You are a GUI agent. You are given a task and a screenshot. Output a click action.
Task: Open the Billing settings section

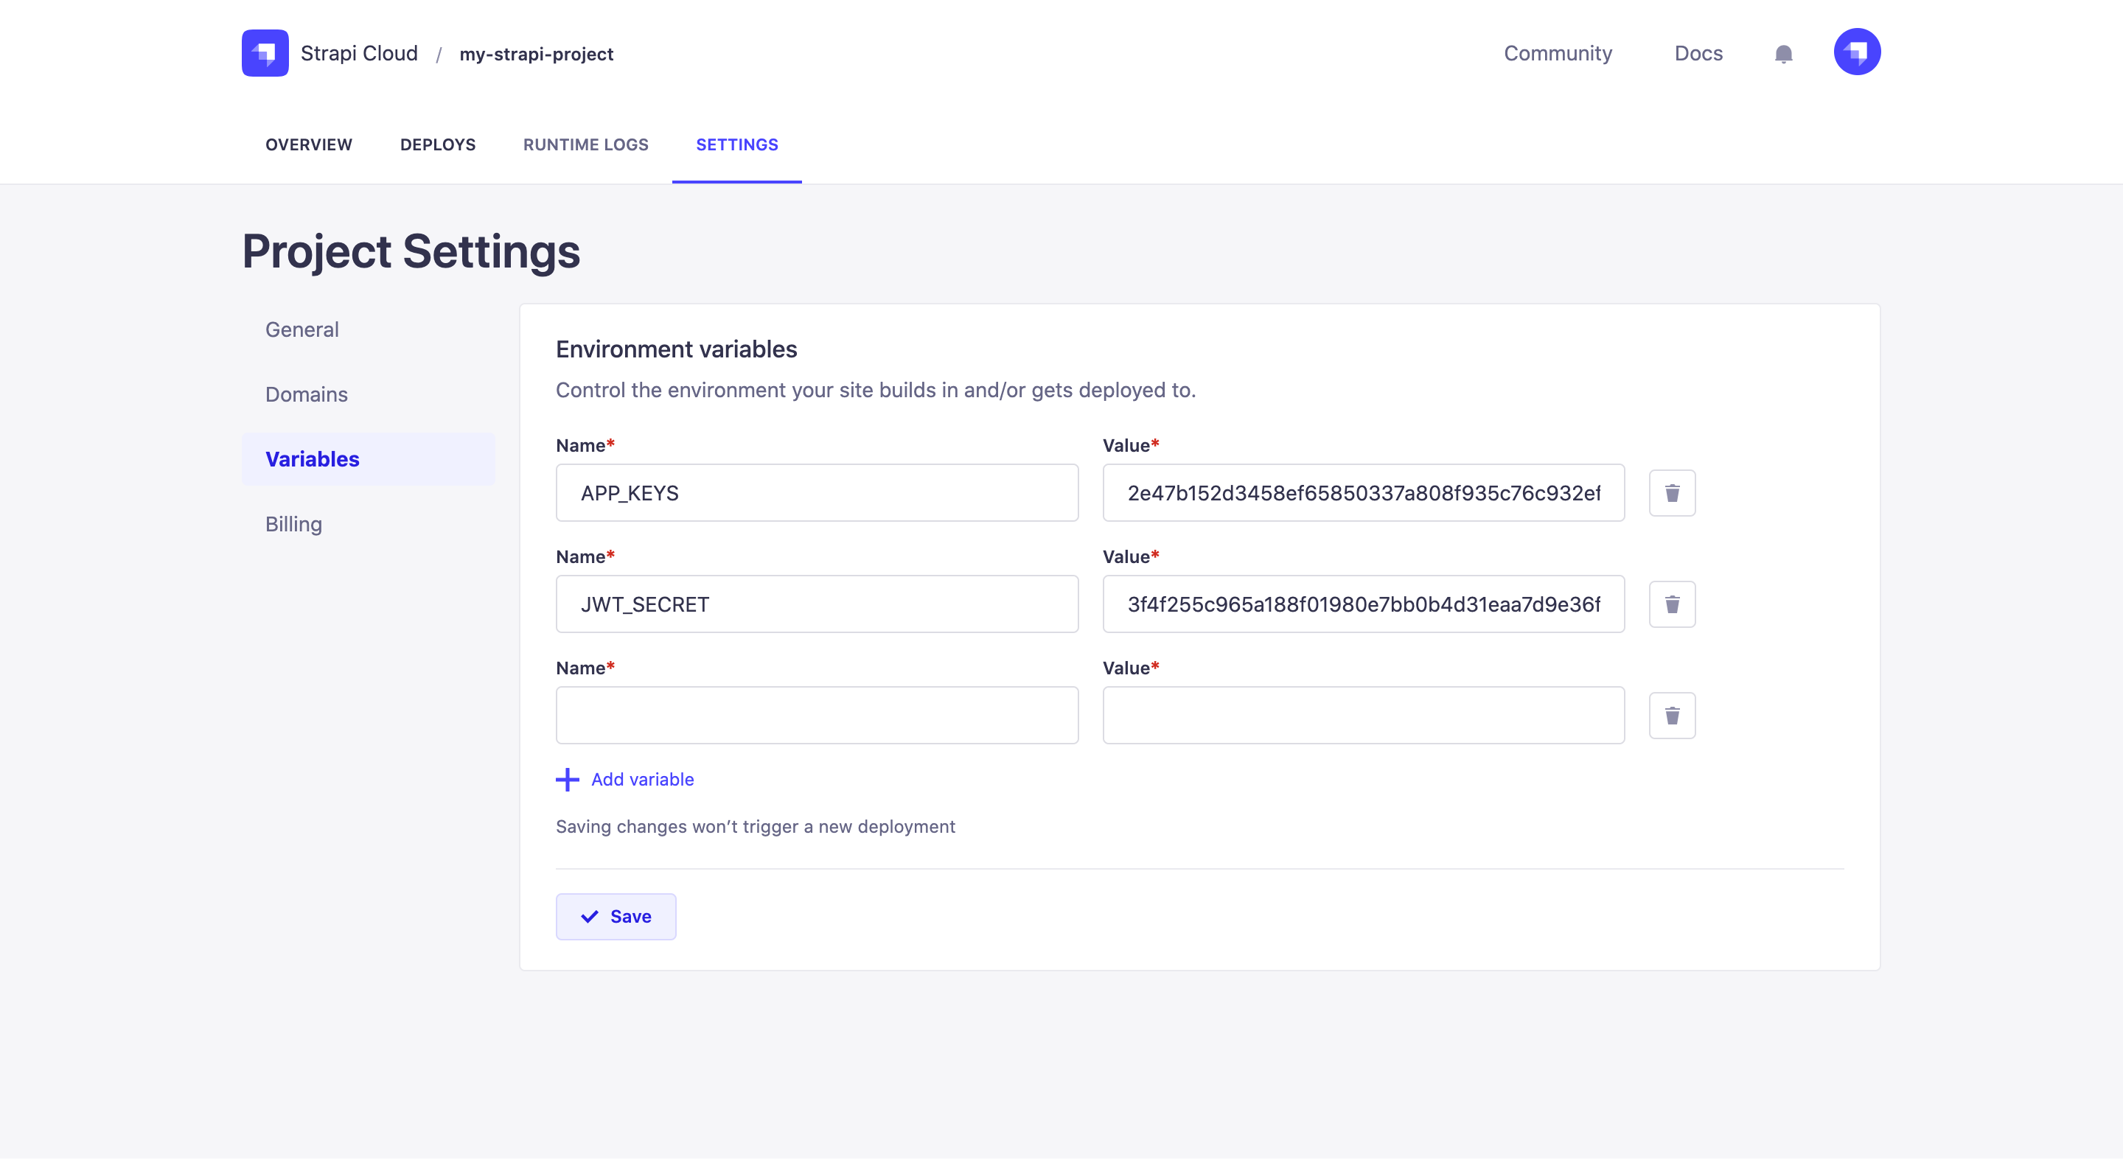tap(293, 524)
